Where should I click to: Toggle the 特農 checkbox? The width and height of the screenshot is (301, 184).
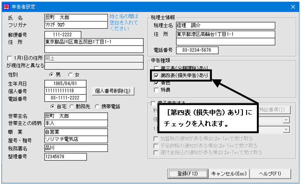[x=156, y=90]
